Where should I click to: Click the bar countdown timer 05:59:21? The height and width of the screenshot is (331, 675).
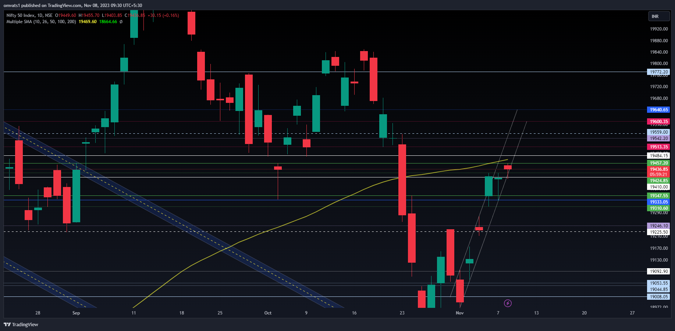[x=658, y=175]
